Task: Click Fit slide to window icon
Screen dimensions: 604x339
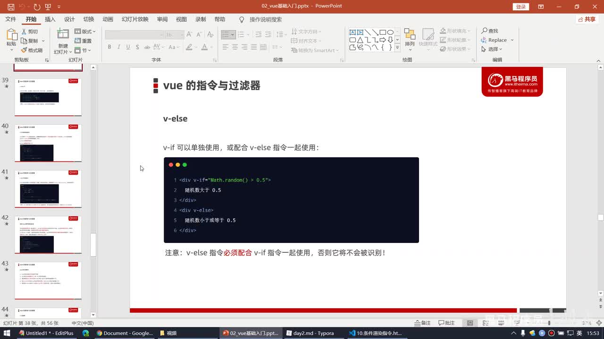Action: [599, 323]
